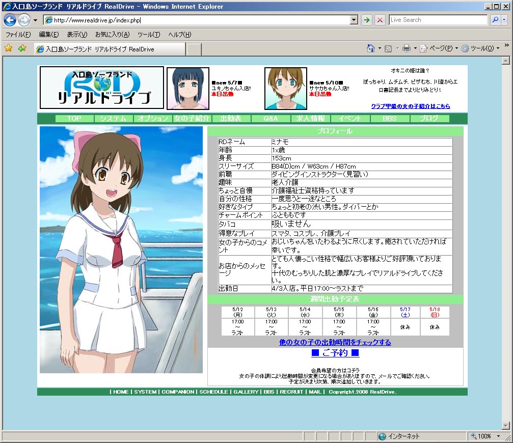Open the Print dropdown arrow
This screenshot has height=443, width=513.
(x=415, y=48)
